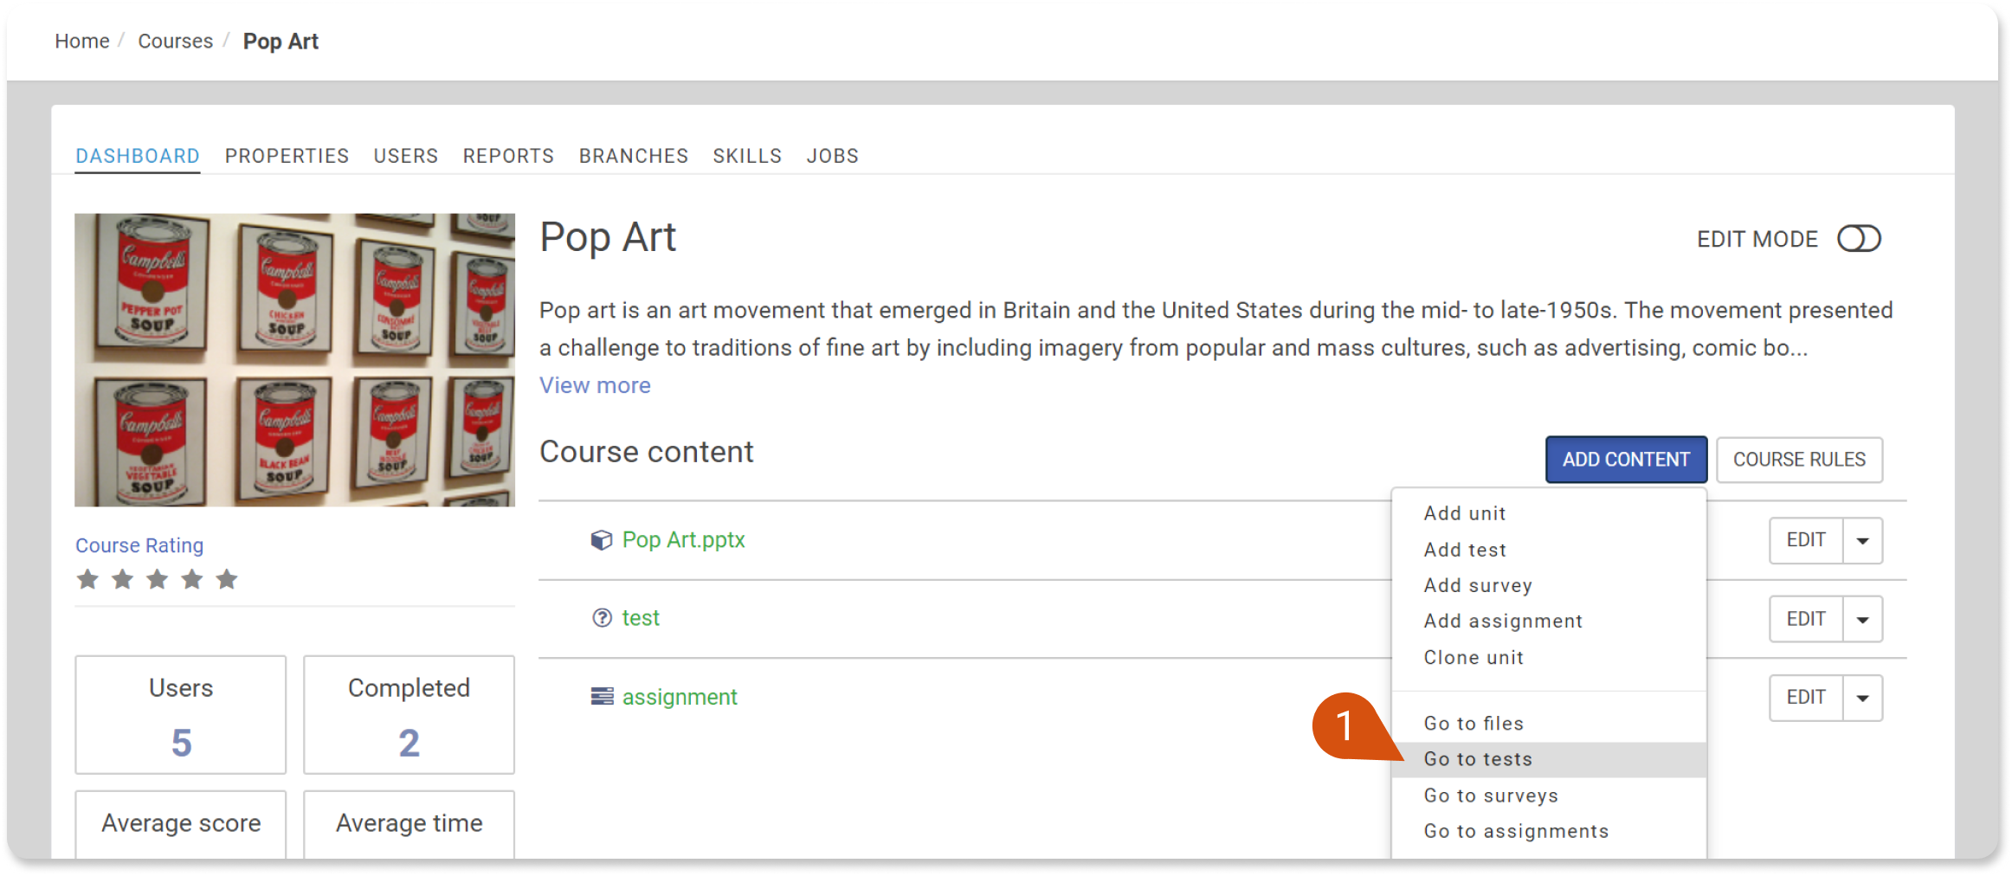Screen dimensions: 2012x876
Task: Switch to the Reports tab
Action: 508,156
